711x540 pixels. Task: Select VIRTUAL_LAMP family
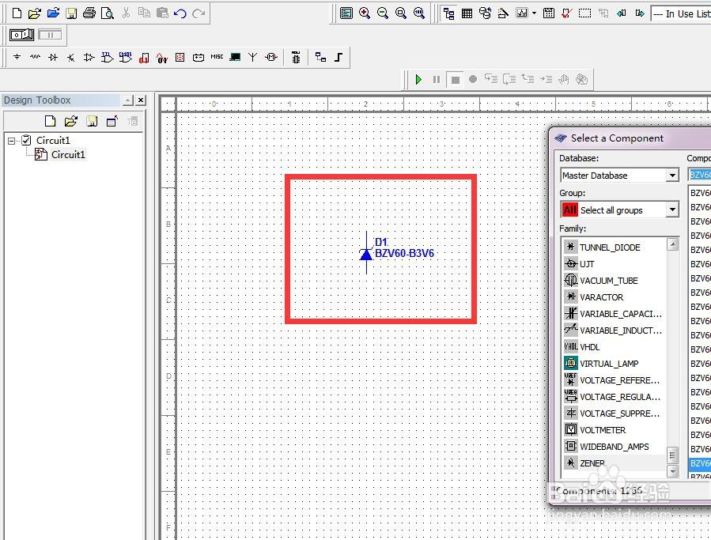pos(609,363)
